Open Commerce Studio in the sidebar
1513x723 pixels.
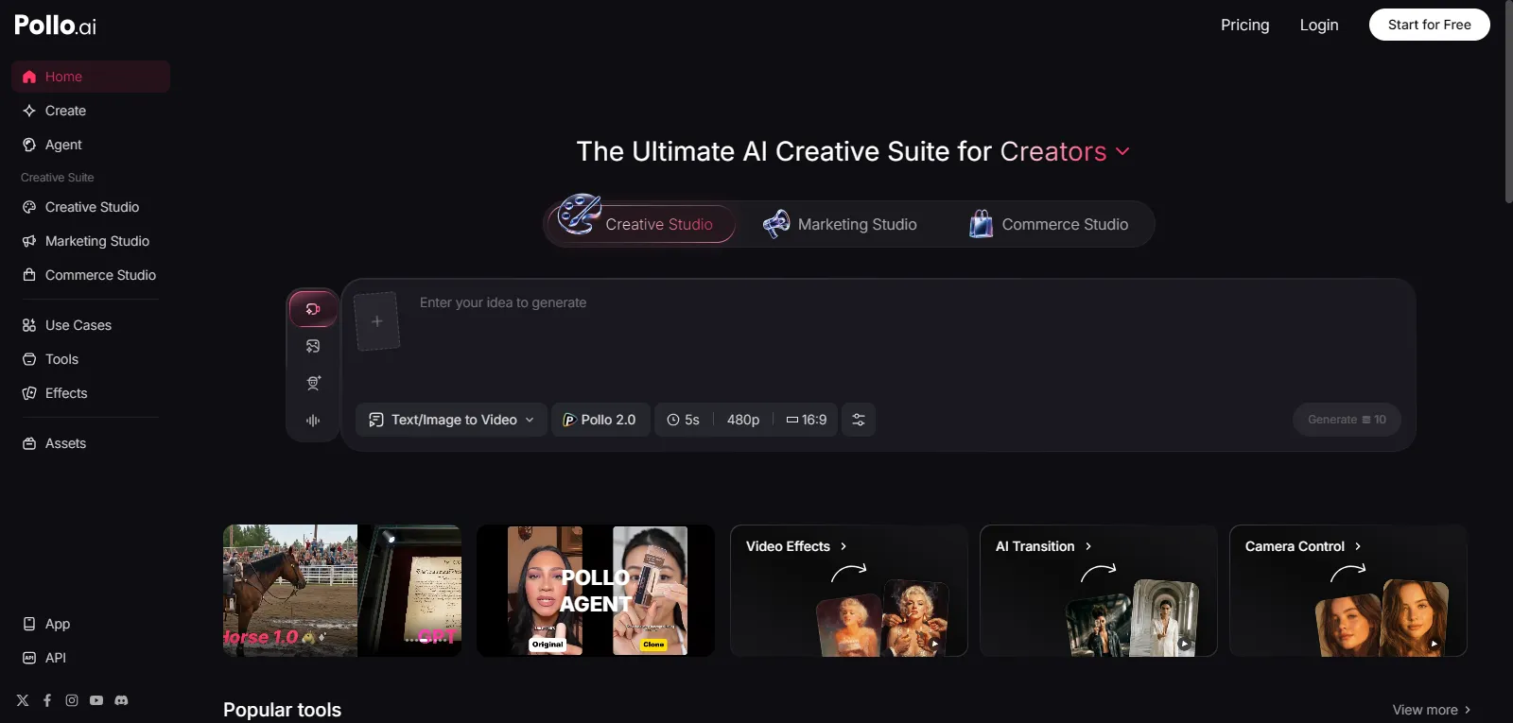point(91,275)
